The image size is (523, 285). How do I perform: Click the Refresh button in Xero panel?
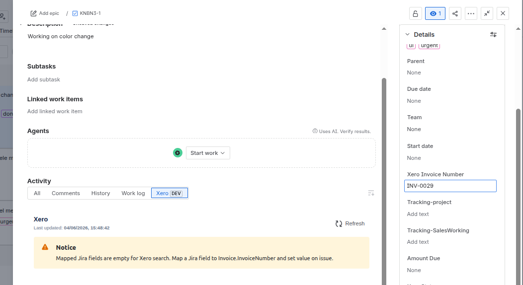click(350, 224)
